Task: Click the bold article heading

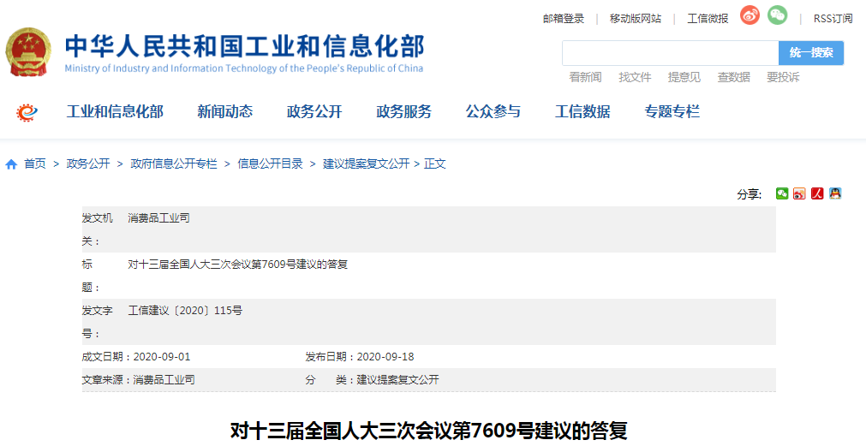Action: [428, 431]
